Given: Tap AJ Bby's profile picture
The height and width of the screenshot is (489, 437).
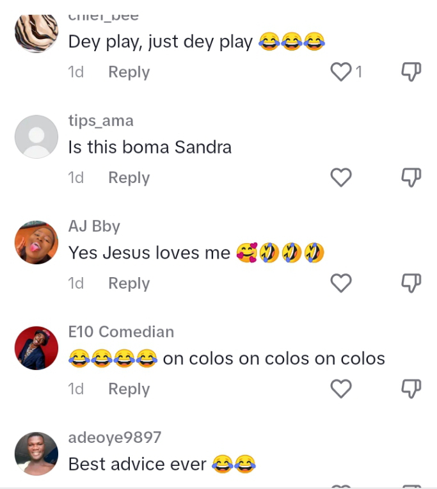Looking at the screenshot, I should [36, 243].
